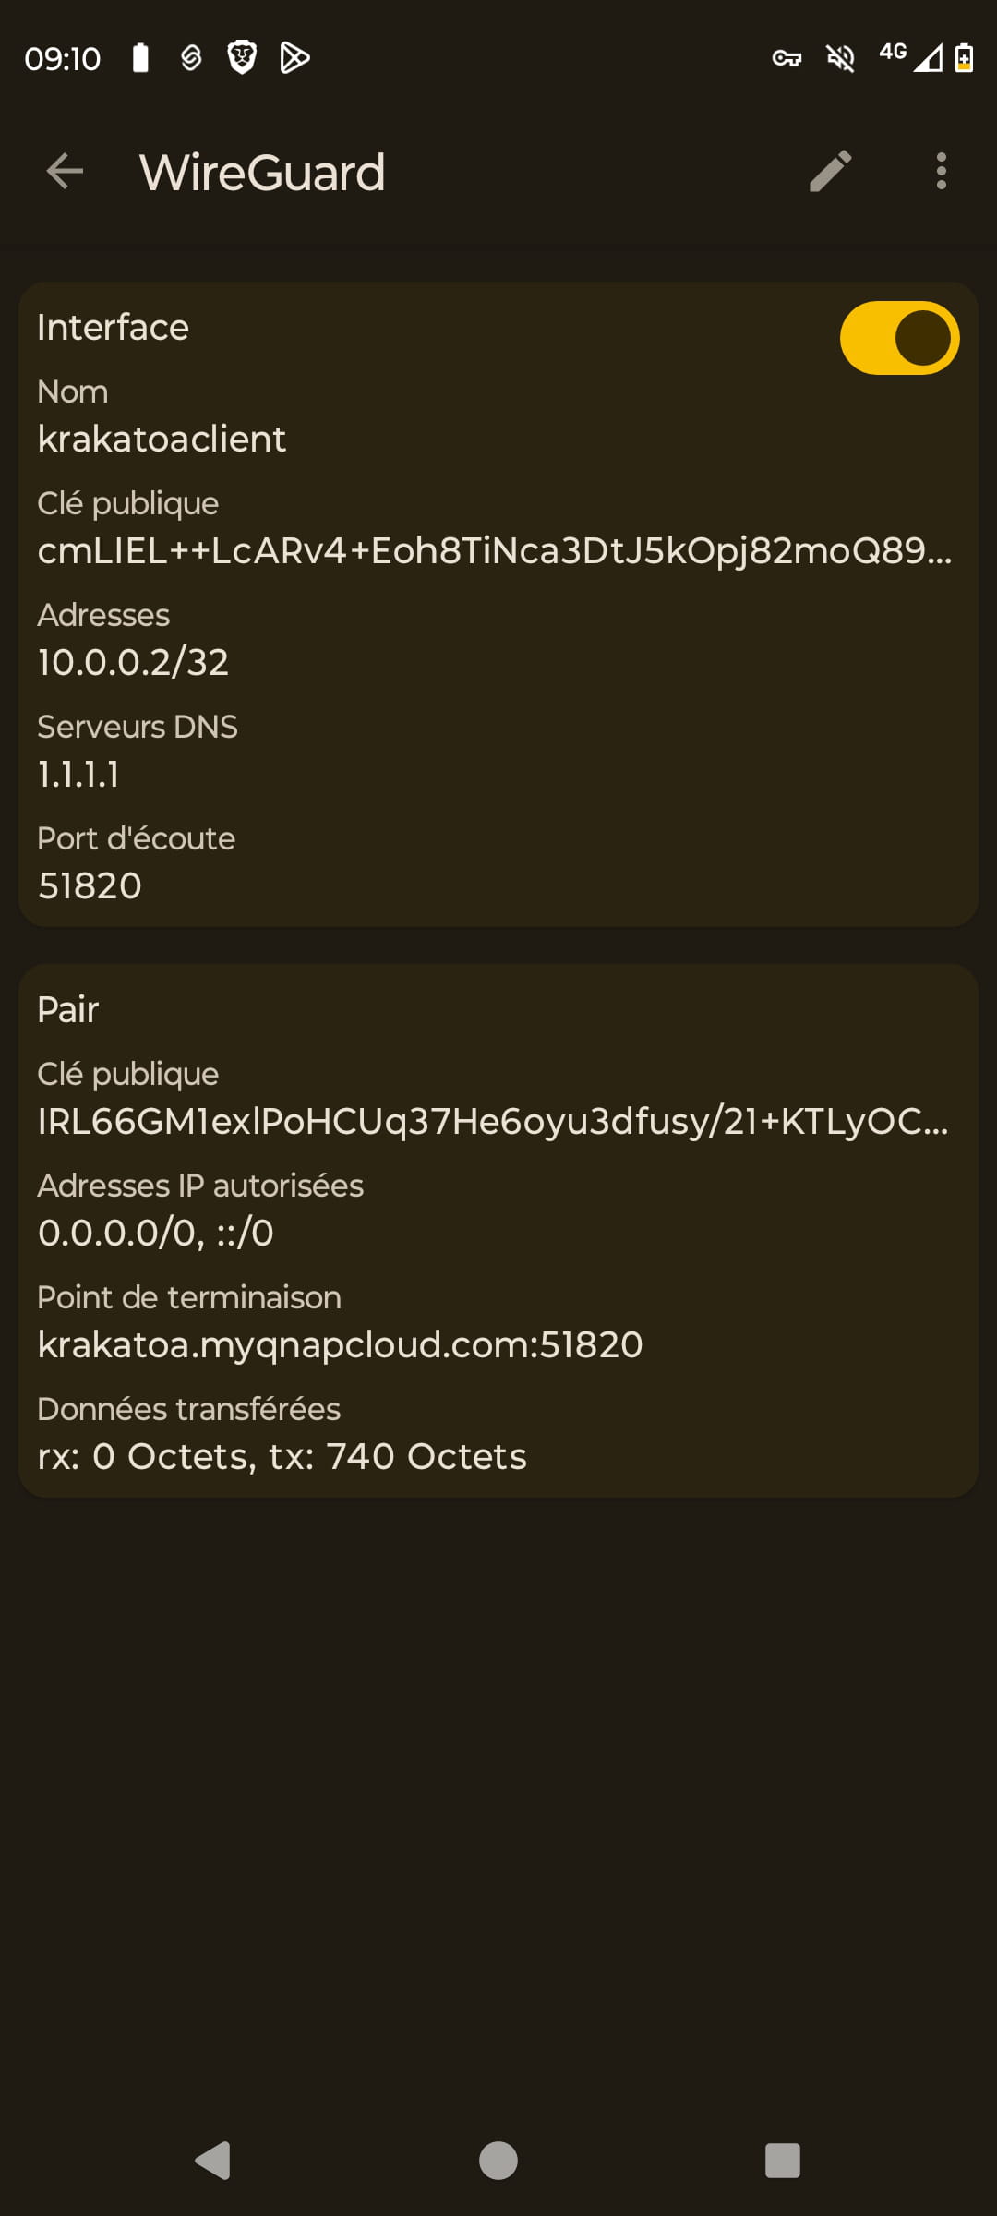Screen dimensions: 997x2216
Task: Tap the address 10.0.0.2/32
Action: (x=133, y=662)
